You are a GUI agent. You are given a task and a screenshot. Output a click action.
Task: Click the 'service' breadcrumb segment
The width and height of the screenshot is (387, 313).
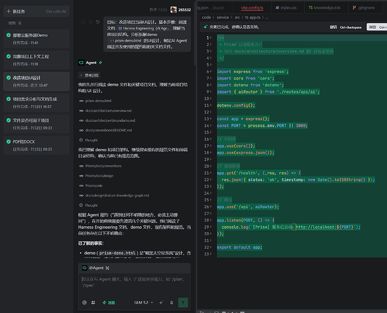(223, 18)
